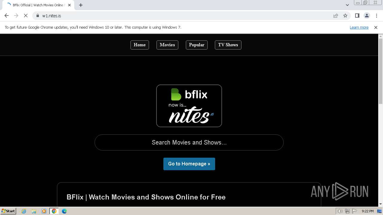Close the BFlix Official tab
The height and width of the screenshot is (215, 383).
(69, 5)
